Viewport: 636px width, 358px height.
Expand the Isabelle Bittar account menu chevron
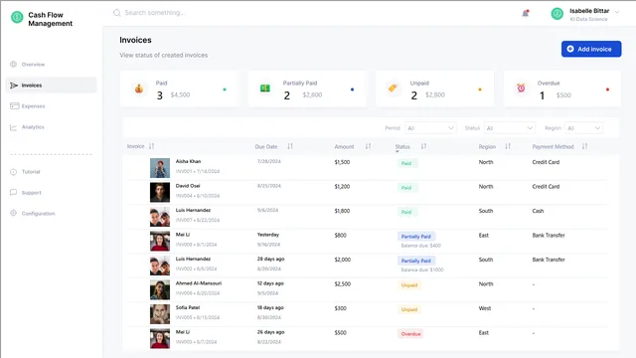[x=617, y=12]
